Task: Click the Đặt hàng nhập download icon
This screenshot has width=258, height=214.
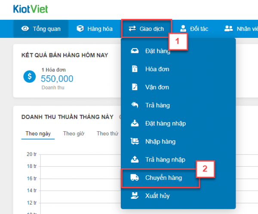Action: (x=135, y=124)
